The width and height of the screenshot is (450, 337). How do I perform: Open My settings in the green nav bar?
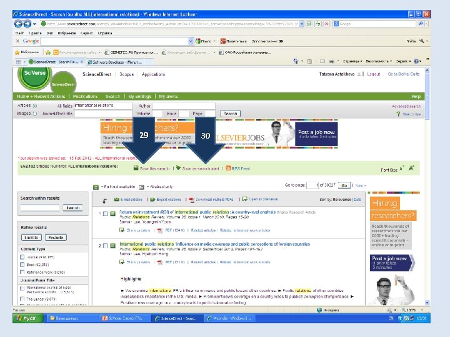click(139, 96)
